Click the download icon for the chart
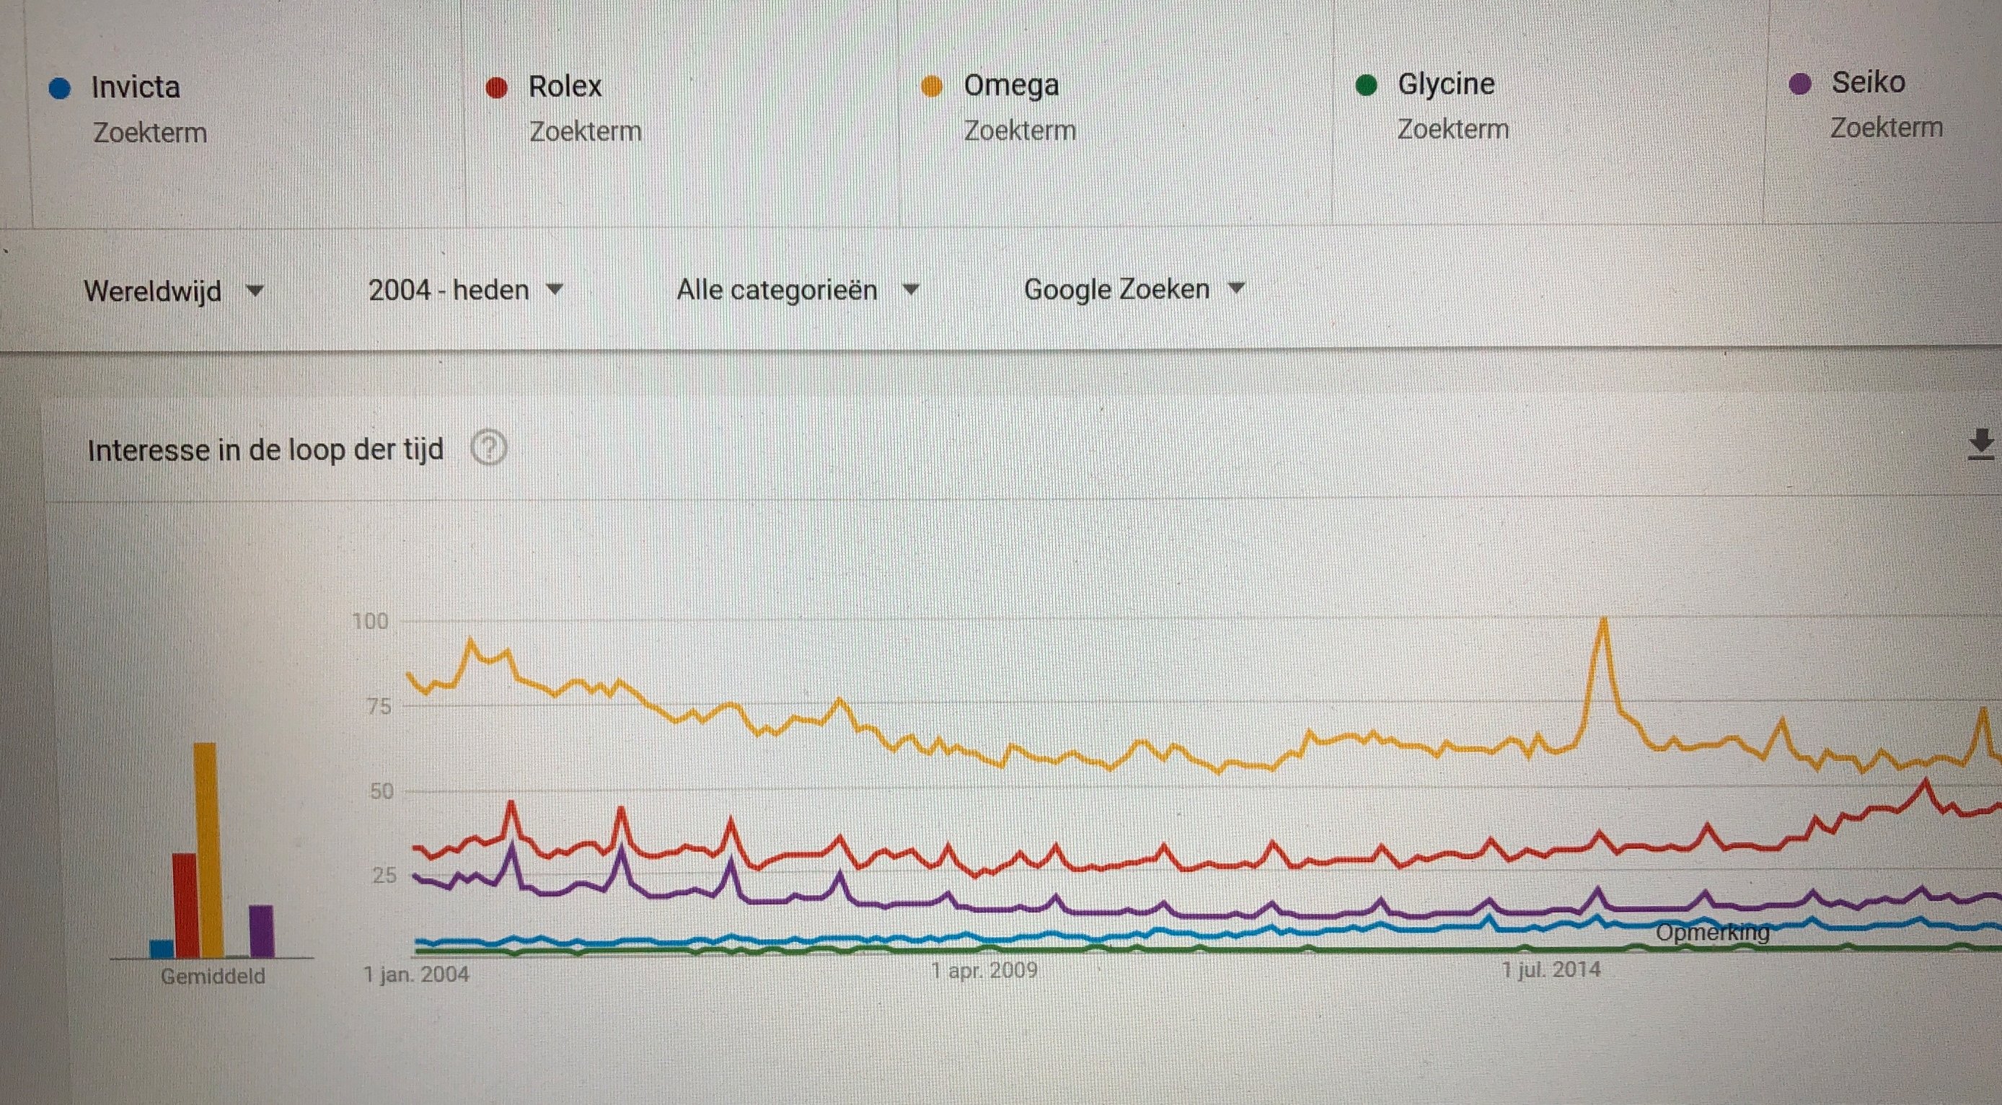Image resolution: width=2002 pixels, height=1105 pixels. click(1981, 444)
